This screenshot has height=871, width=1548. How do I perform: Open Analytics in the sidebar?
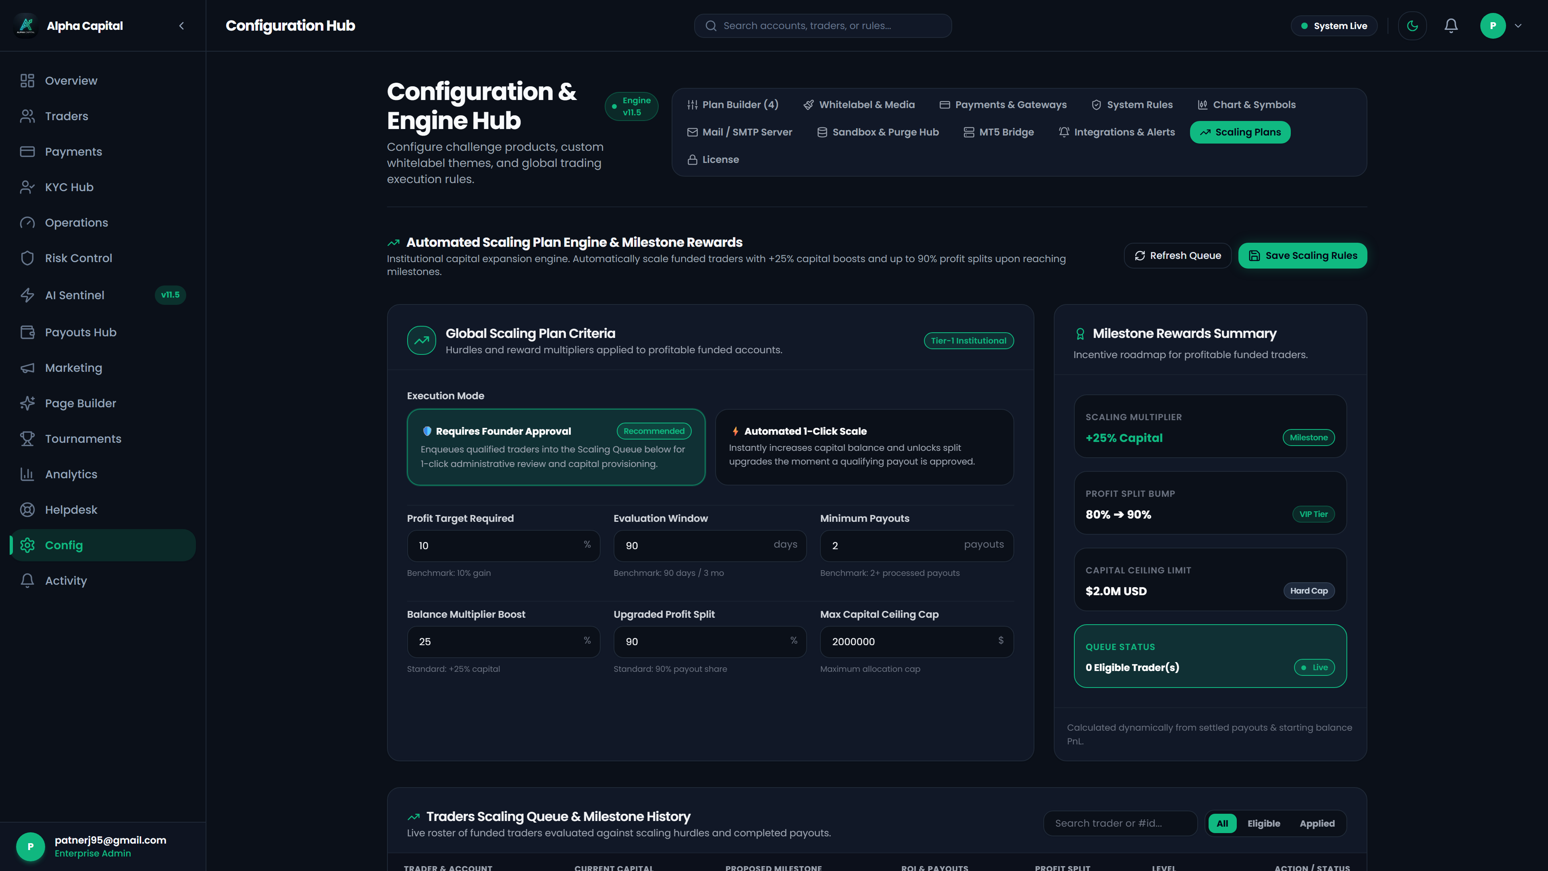pyautogui.click(x=103, y=474)
